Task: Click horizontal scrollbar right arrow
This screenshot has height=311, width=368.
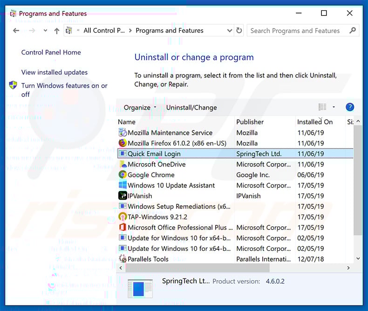Action: [348, 268]
